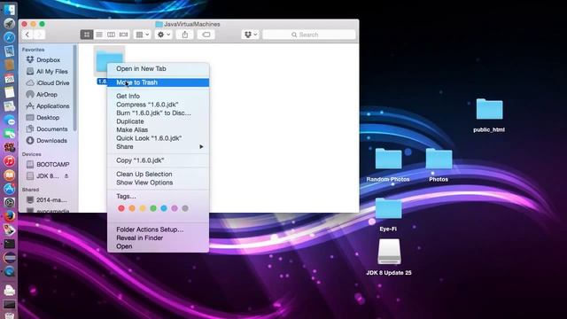Choose Get Info from context menu
Viewport: 567px width, 319px height.
point(158,97)
